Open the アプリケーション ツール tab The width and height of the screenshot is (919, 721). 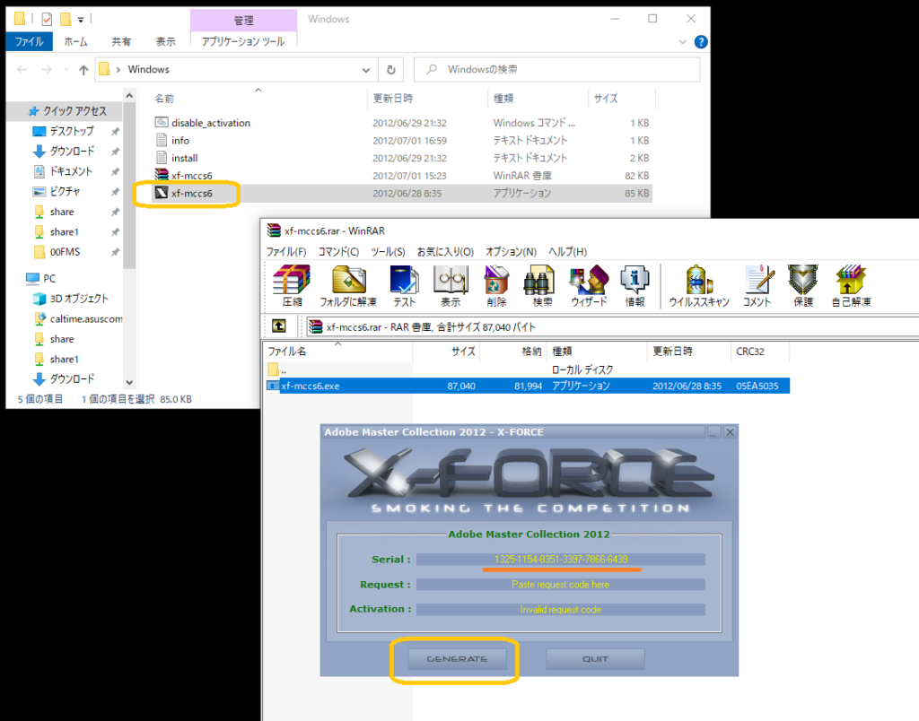coord(243,41)
